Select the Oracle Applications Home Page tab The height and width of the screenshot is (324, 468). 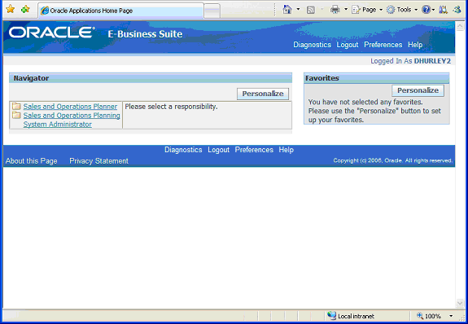121,11
